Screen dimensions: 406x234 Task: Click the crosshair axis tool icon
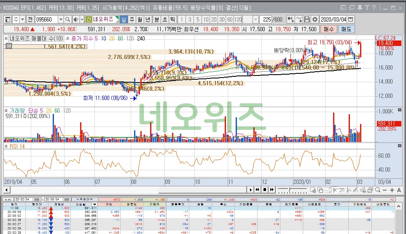tap(335, 190)
